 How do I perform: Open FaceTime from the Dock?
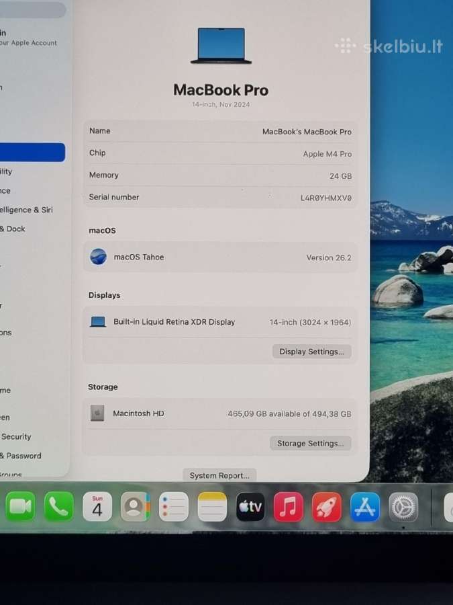point(20,507)
